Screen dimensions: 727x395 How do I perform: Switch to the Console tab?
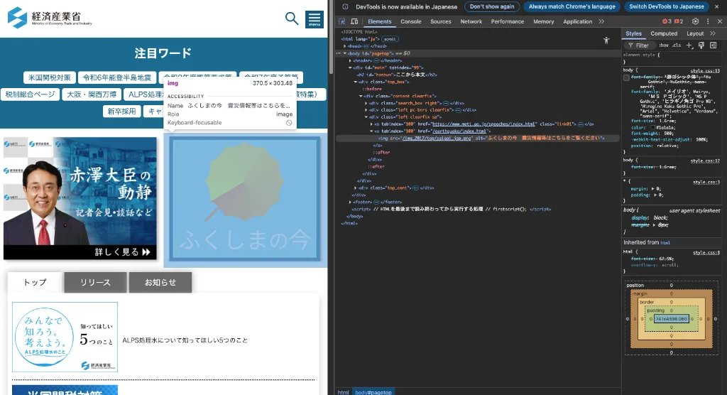(411, 21)
